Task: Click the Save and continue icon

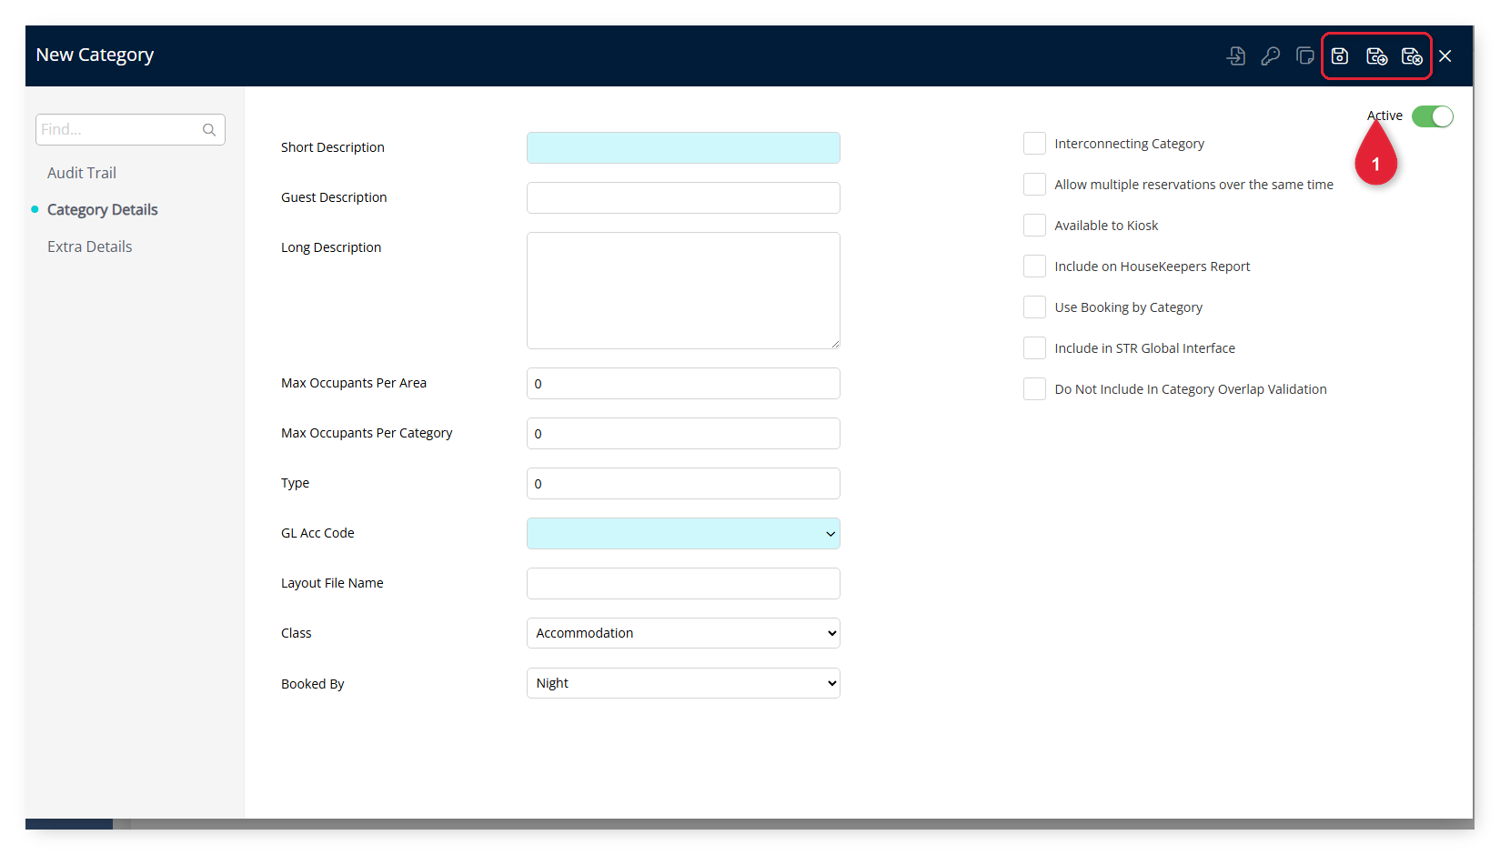Action: [1376, 56]
